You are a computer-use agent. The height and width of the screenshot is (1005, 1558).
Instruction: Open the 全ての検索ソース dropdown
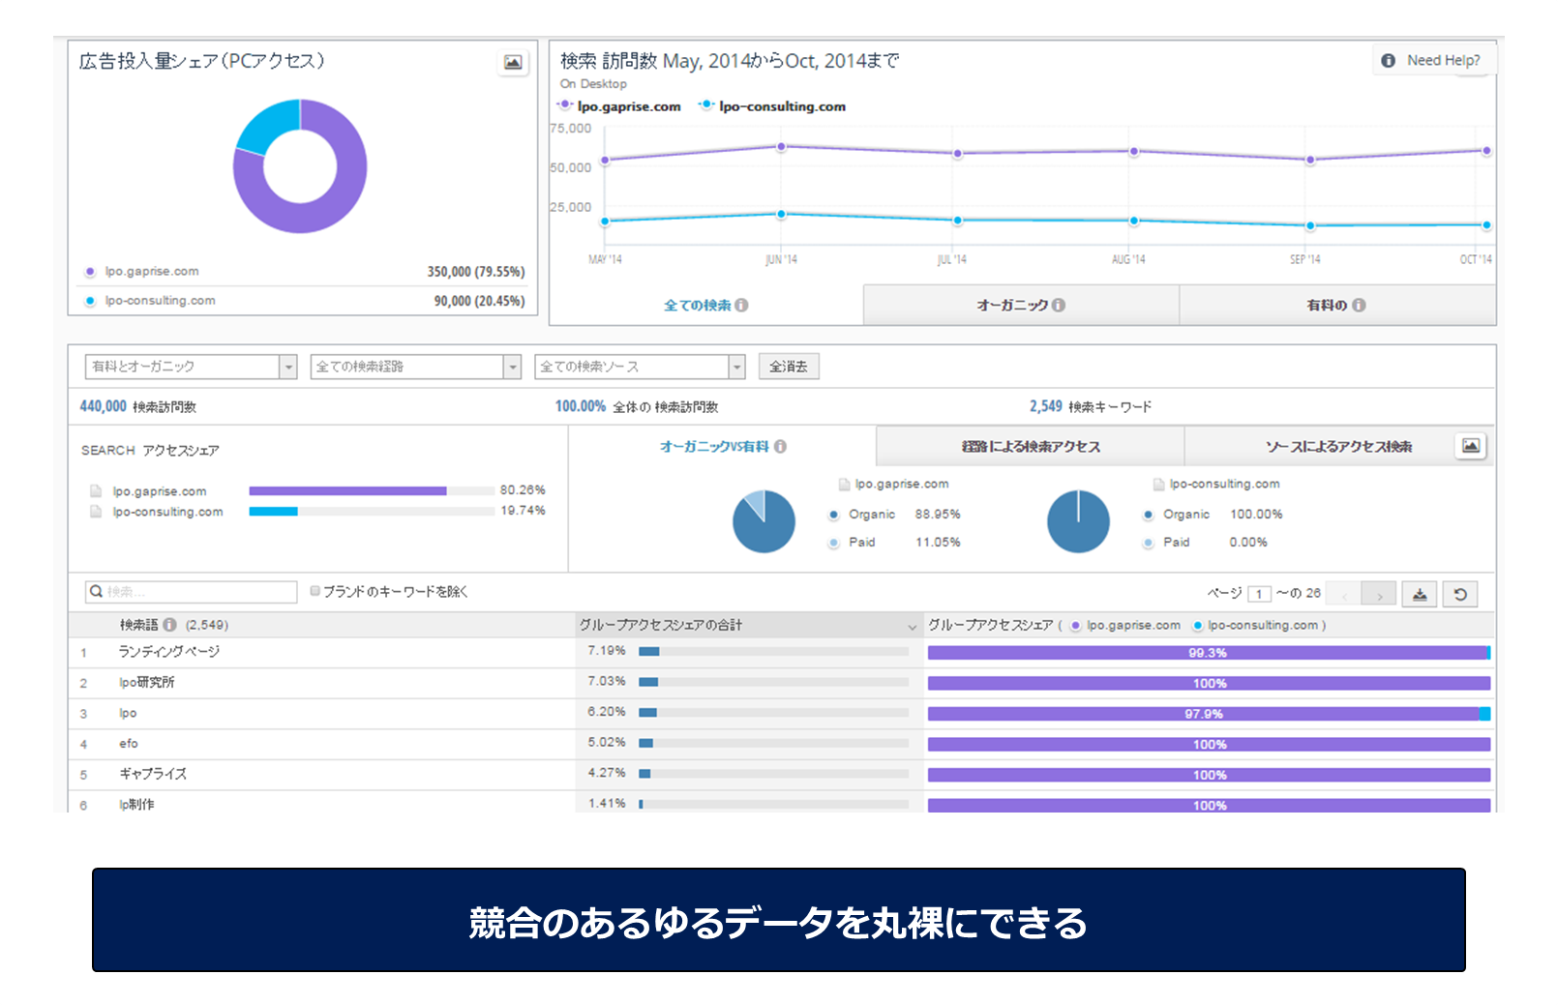coord(640,367)
